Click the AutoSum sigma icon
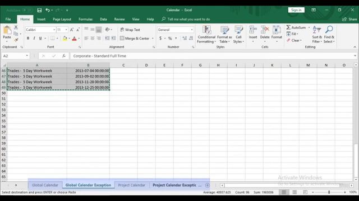This screenshot has width=359, height=201. coord(288,27)
